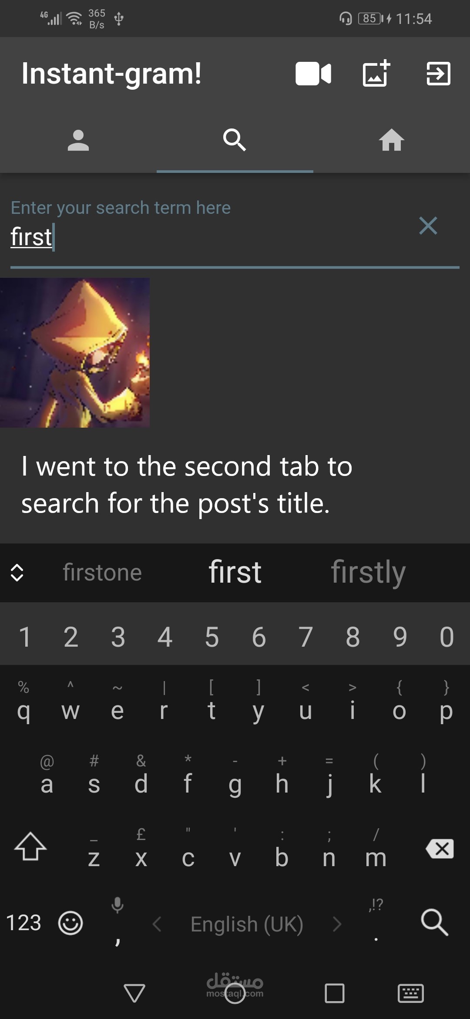The image size is (470, 1019).
Task: Tap the keyboard switcher icon in navigation bar
Action: click(411, 993)
